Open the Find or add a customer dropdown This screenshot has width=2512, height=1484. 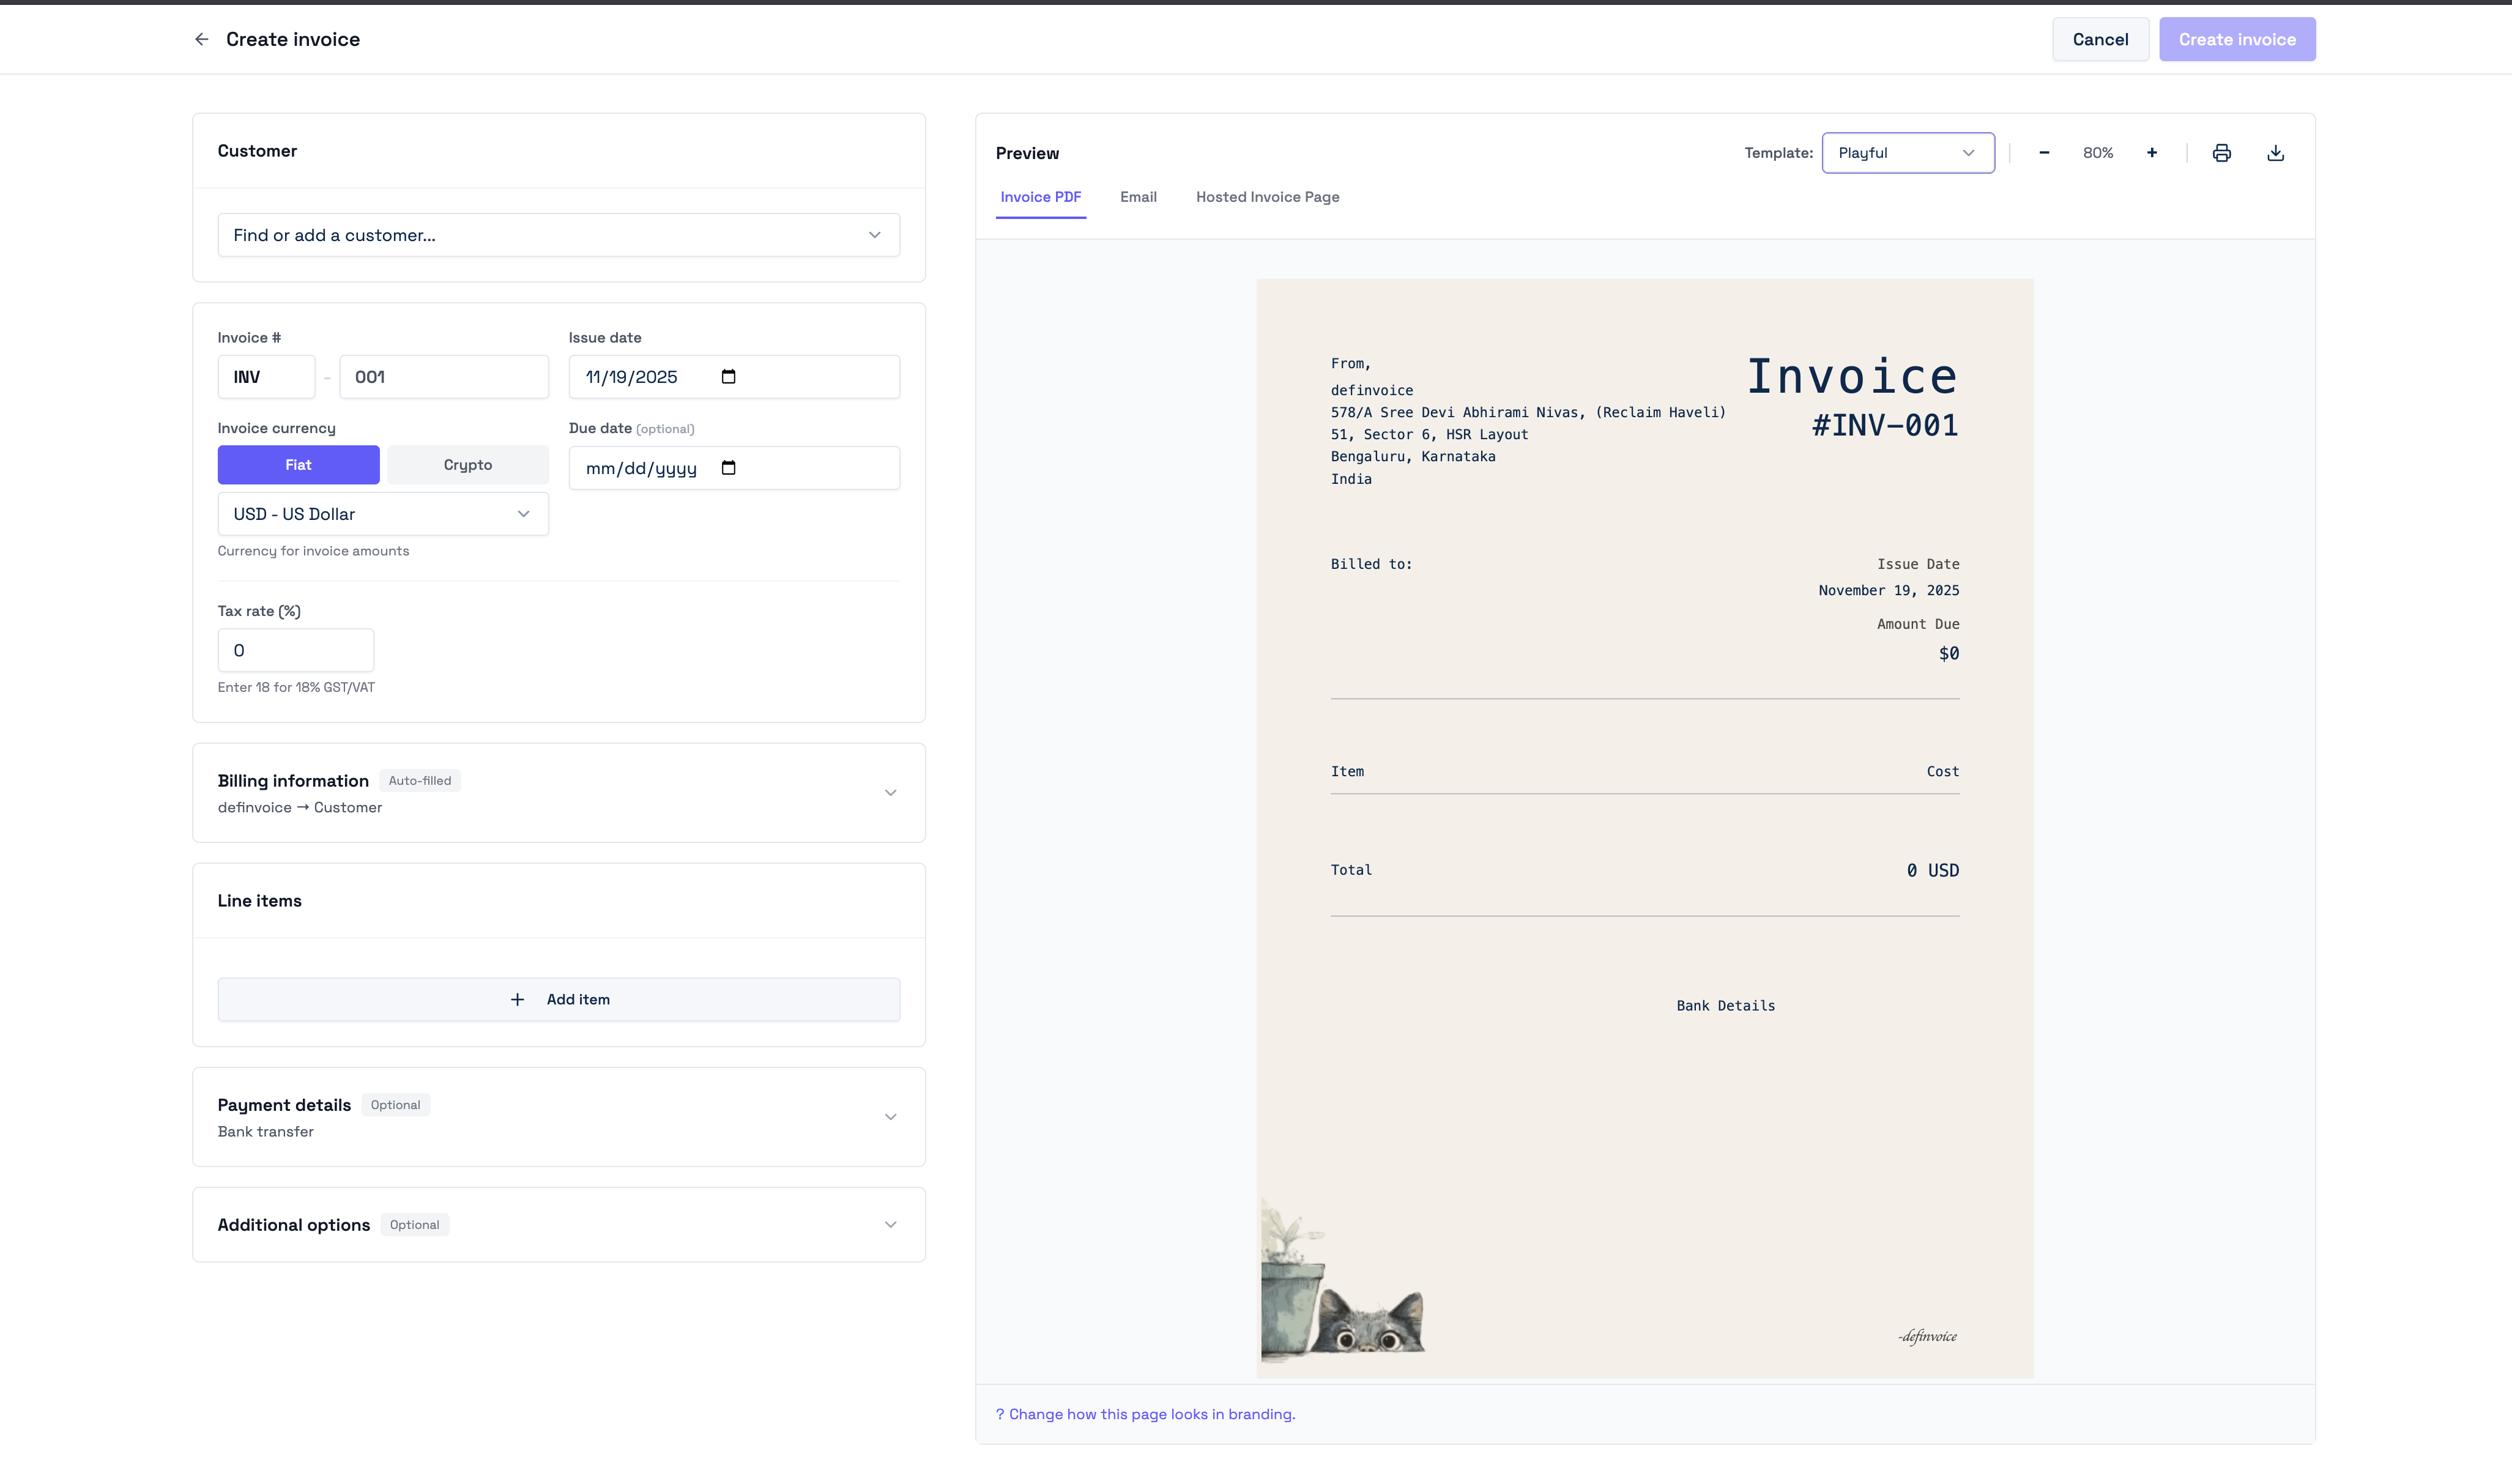tap(558, 234)
